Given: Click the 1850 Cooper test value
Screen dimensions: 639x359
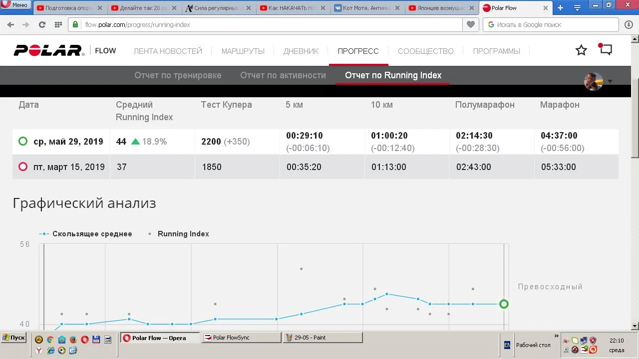Looking at the screenshot, I should pos(212,167).
